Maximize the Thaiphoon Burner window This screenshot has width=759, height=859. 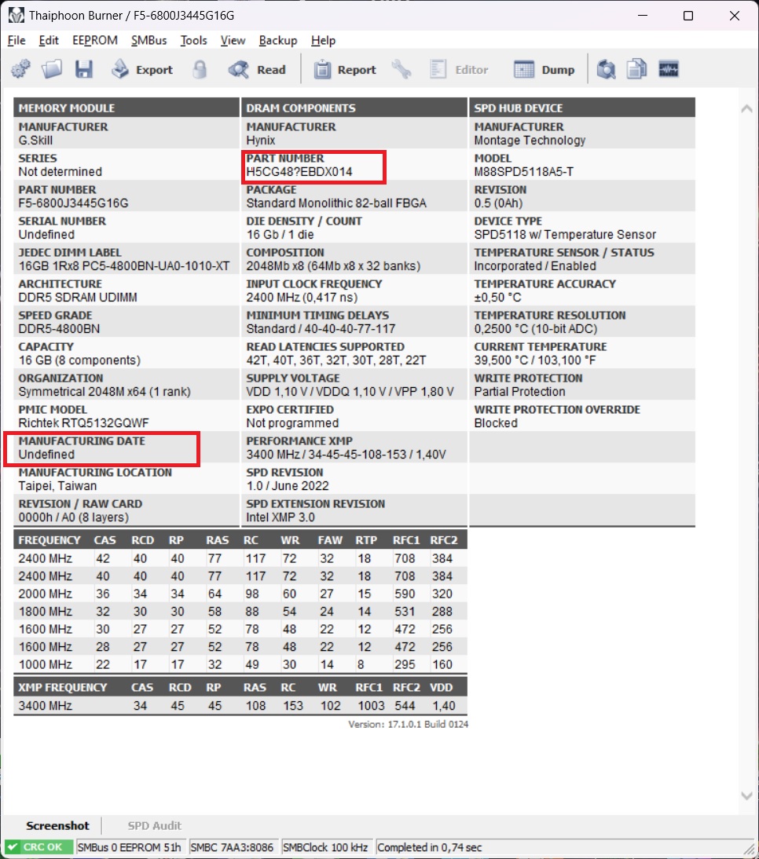pos(688,16)
